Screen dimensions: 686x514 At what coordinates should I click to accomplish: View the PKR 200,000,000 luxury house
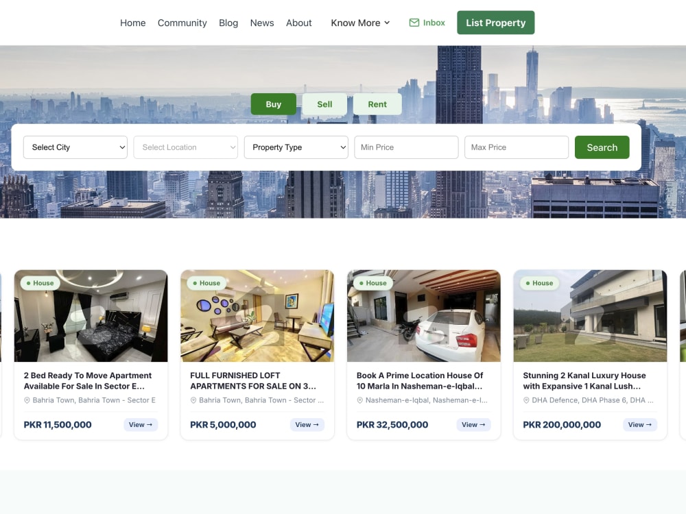coord(639,424)
